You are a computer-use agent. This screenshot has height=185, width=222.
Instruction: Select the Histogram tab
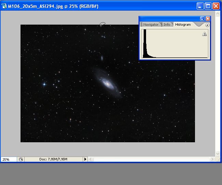click(x=183, y=25)
